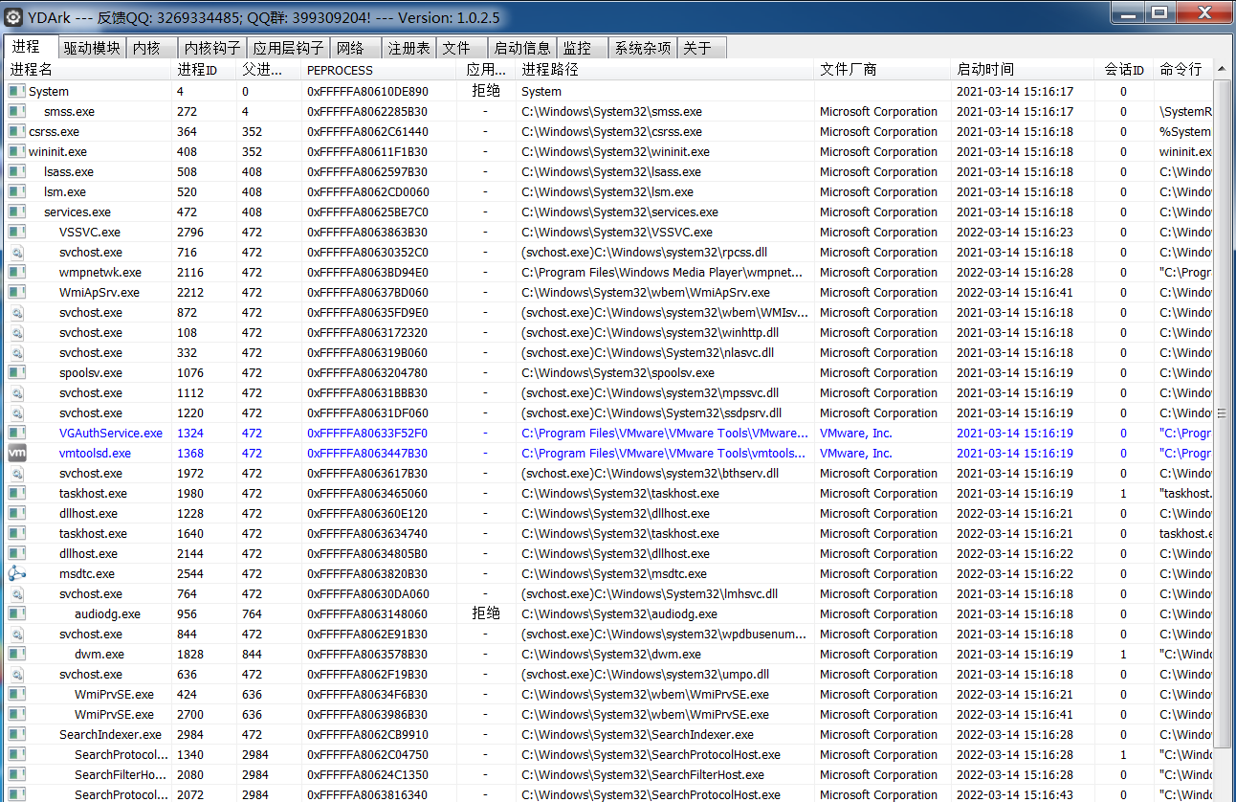Screen dimensions: 1236x802
Task: Click the vertical scrollbar thumb
Action: (x=1222, y=413)
